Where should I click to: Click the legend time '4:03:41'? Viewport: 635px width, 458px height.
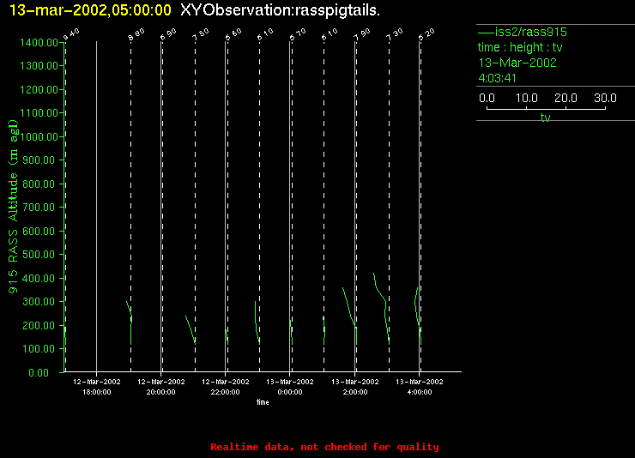(x=498, y=78)
